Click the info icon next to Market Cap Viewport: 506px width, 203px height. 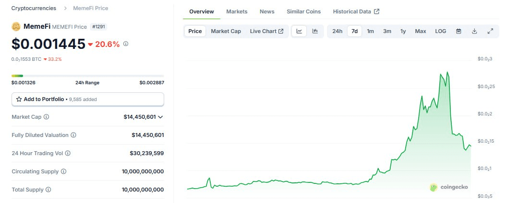[x=46, y=117]
